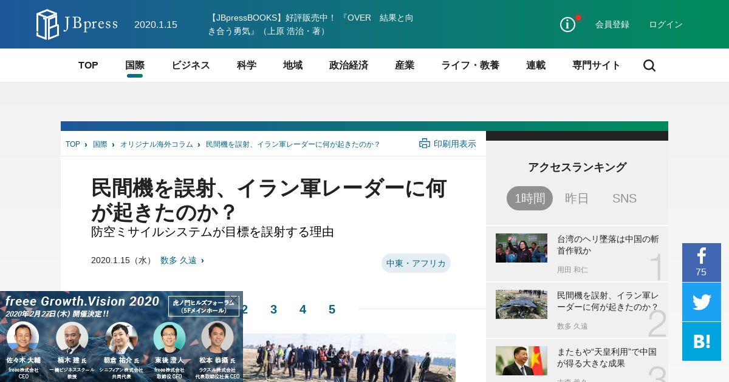Switch ranking to 1時間 tab
This screenshot has width=729, height=382.
[530, 198]
